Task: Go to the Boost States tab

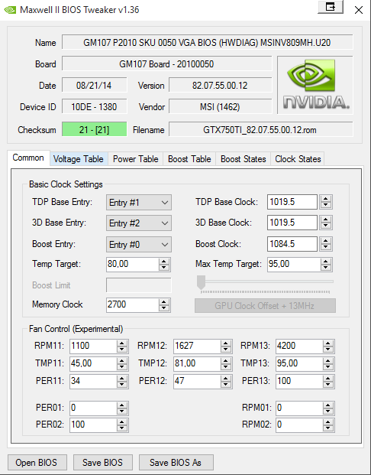Action: click(243, 159)
